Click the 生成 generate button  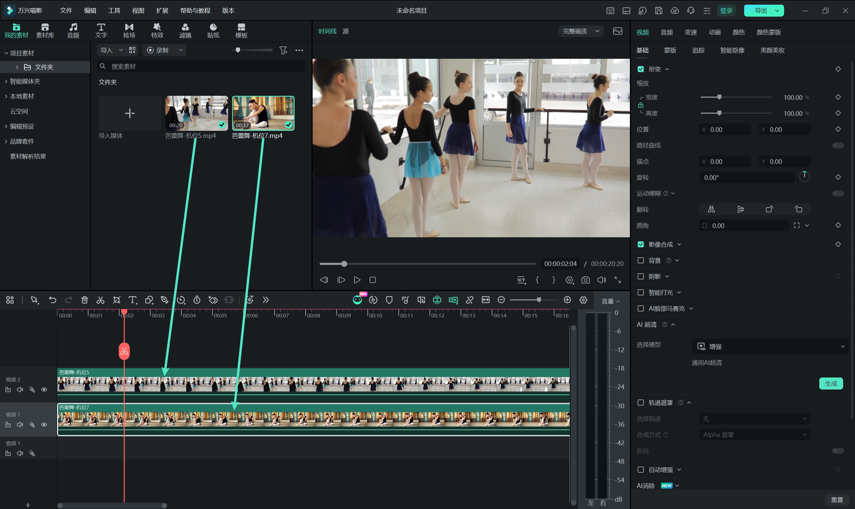pos(831,384)
